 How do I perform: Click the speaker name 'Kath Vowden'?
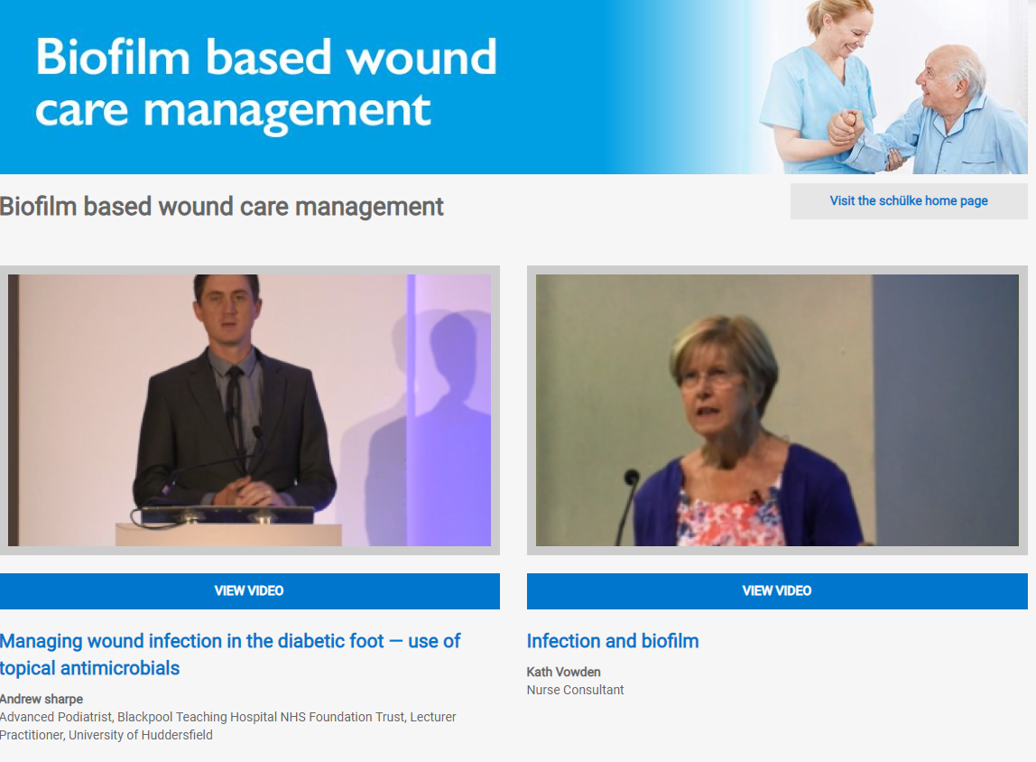[x=563, y=672]
